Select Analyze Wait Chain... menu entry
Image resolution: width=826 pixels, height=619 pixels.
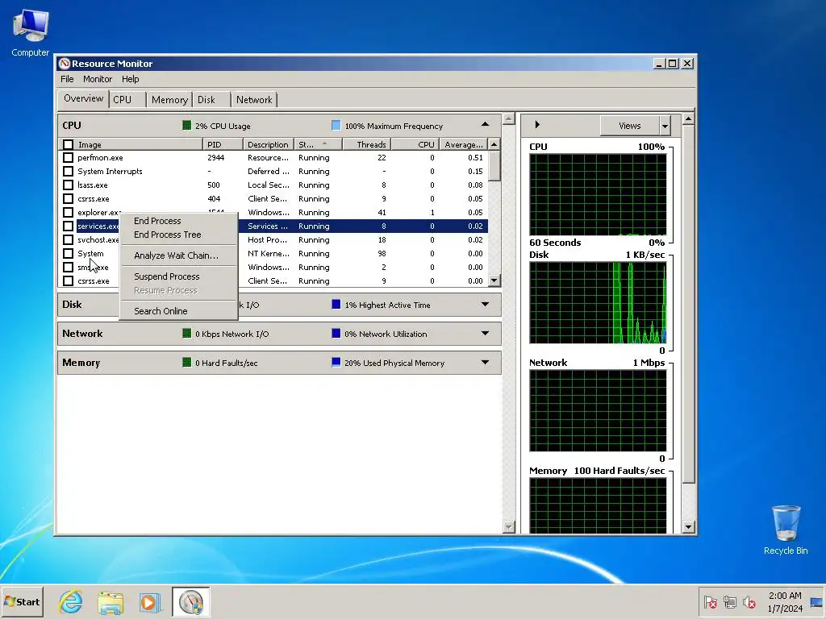click(x=176, y=255)
